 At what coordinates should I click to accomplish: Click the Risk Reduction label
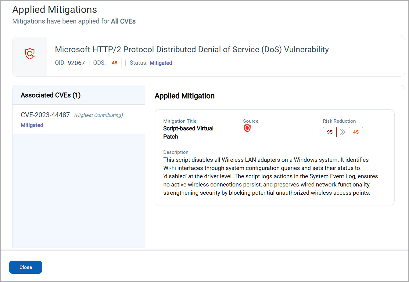(339, 121)
